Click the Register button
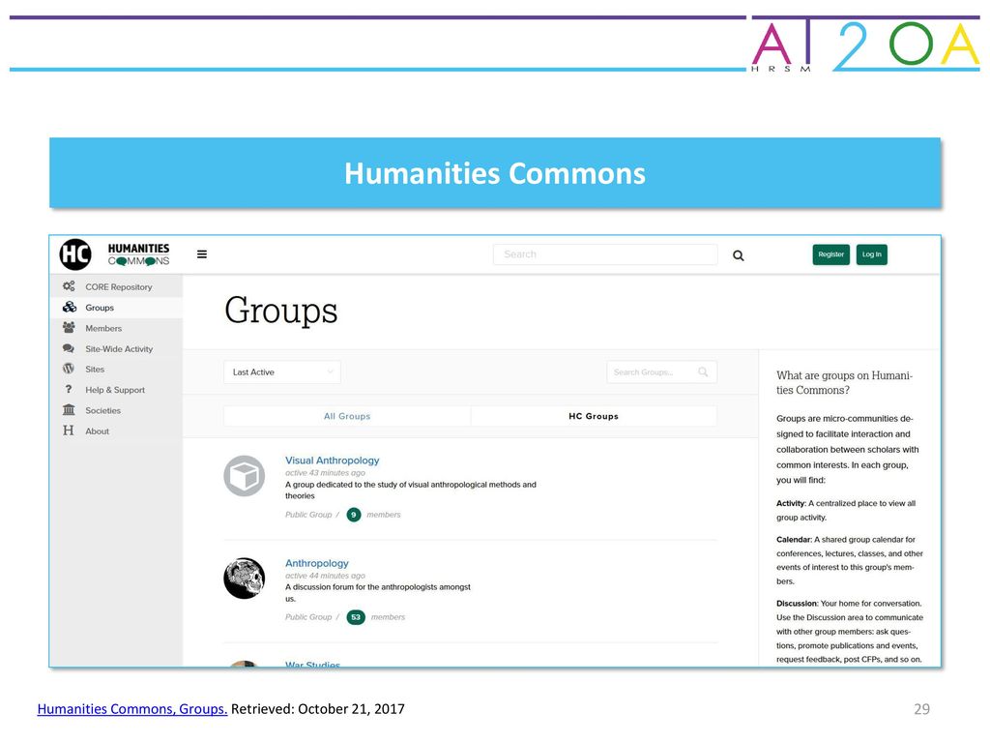This screenshot has height=743, width=990. (x=830, y=254)
